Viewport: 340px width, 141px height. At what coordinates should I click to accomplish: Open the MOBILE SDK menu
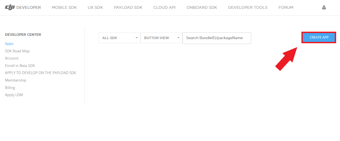(64, 7)
